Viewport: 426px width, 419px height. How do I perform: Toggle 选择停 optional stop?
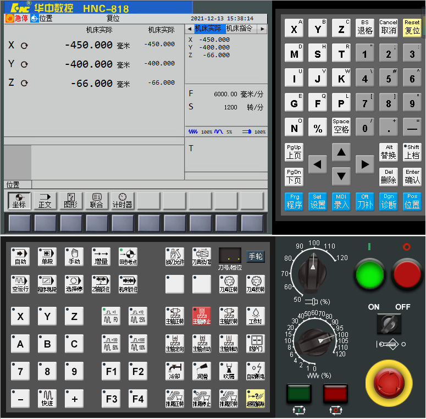[74, 284]
